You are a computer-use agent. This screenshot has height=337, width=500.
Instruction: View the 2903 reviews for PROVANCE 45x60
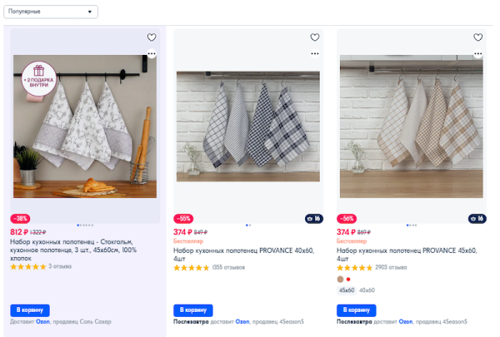click(x=391, y=267)
